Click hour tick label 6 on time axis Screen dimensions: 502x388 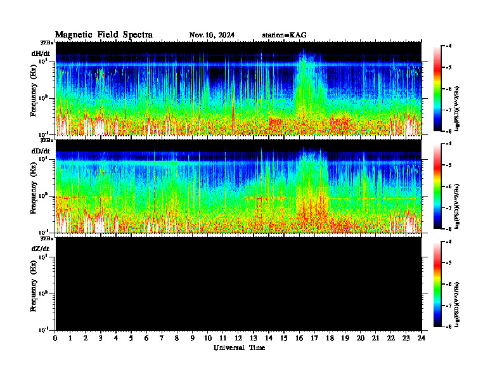pyautogui.click(x=146, y=338)
